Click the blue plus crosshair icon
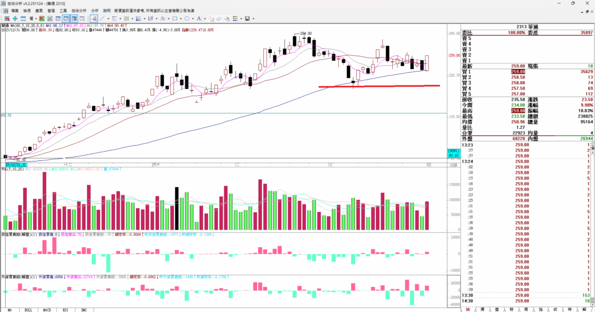This screenshot has width=595, height=312. coord(15,18)
